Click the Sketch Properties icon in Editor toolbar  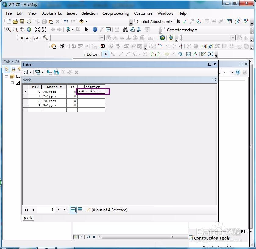[195, 54]
